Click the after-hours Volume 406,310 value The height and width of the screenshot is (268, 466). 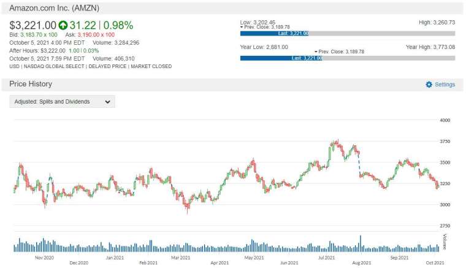pyautogui.click(x=124, y=59)
